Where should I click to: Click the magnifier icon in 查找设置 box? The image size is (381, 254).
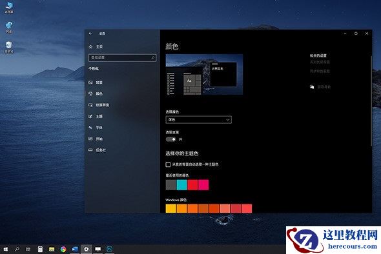click(152, 58)
